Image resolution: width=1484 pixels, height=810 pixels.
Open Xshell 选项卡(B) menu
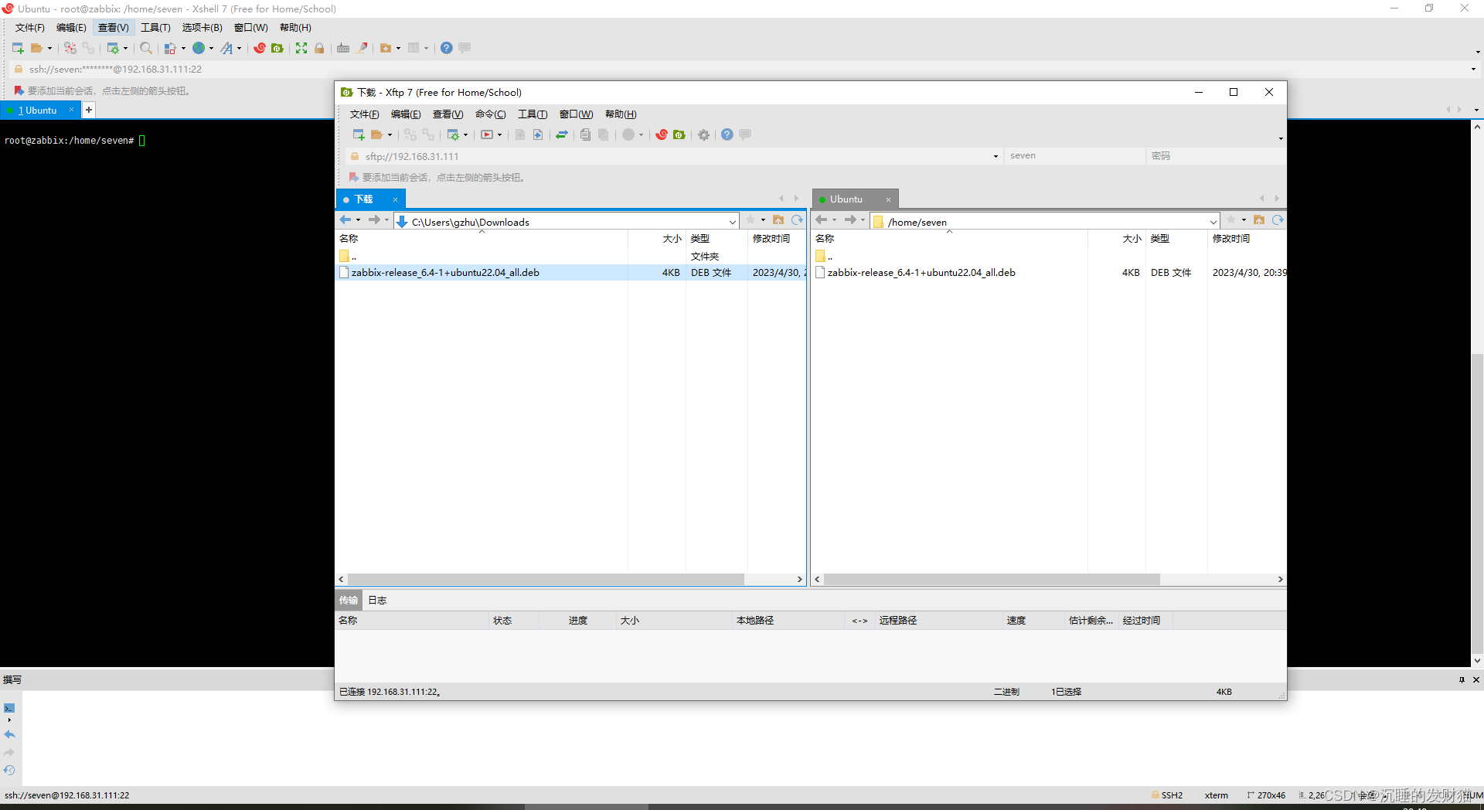[202, 28]
